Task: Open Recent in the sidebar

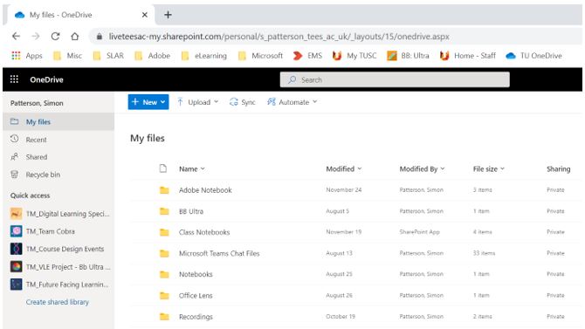Action: pyautogui.click(x=58, y=140)
